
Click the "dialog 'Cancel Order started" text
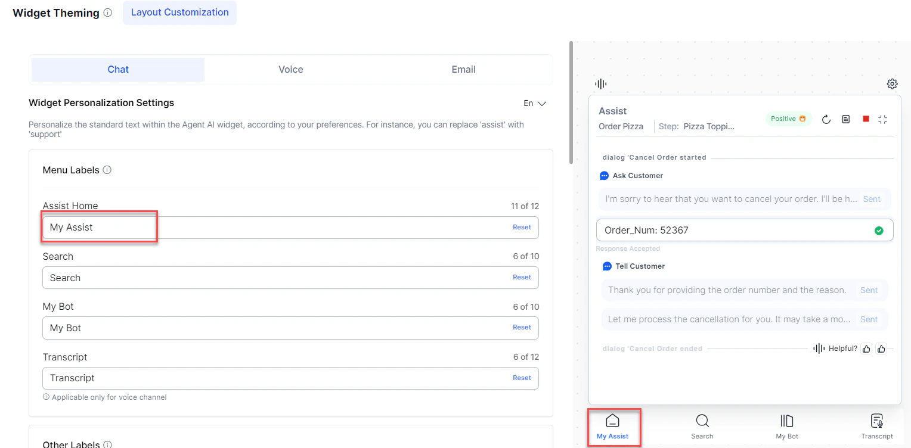654,157
